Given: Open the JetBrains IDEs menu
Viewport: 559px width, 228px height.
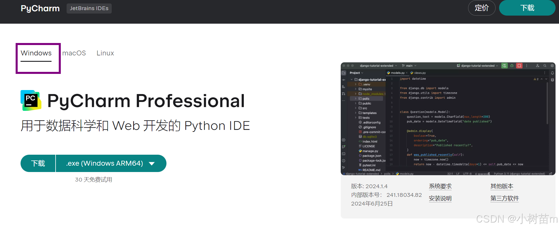Looking at the screenshot, I should tap(89, 8).
